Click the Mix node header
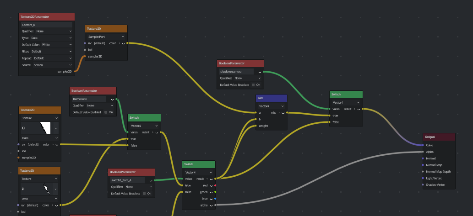 tap(272, 98)
